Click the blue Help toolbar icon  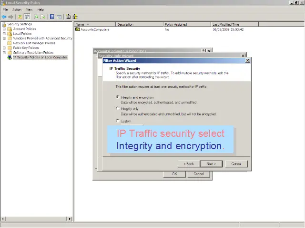(x=51, y=17)
